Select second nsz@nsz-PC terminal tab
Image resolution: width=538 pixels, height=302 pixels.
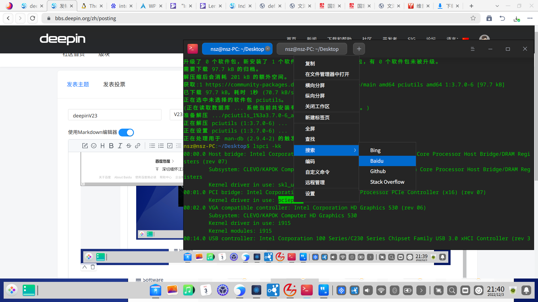(312, 49)
